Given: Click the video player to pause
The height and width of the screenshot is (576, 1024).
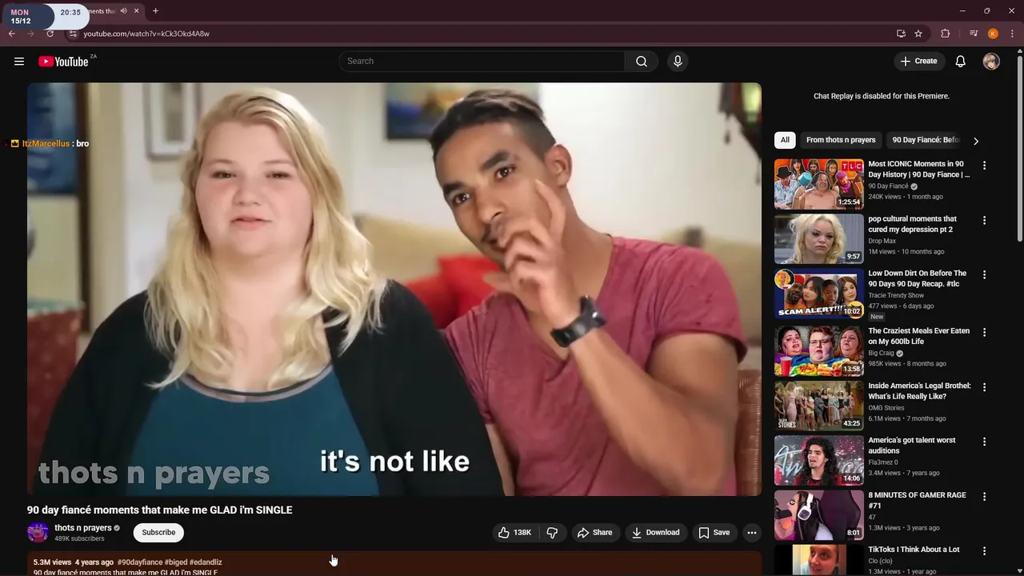Looking at the screenshot, I should tap(394, 290).
